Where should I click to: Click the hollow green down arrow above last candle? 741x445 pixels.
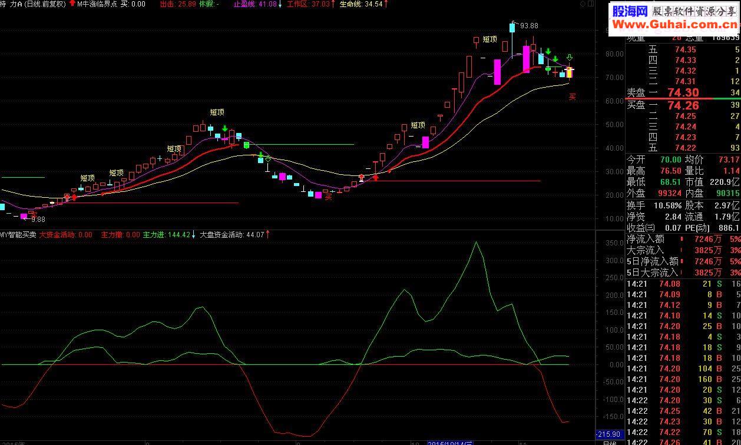tap(570, 58)
